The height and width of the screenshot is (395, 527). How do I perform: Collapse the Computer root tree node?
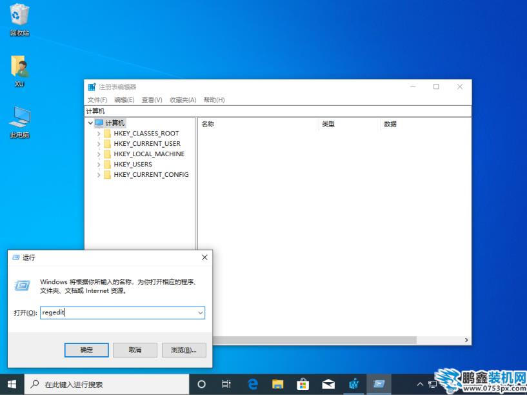[x=90, y=123]
